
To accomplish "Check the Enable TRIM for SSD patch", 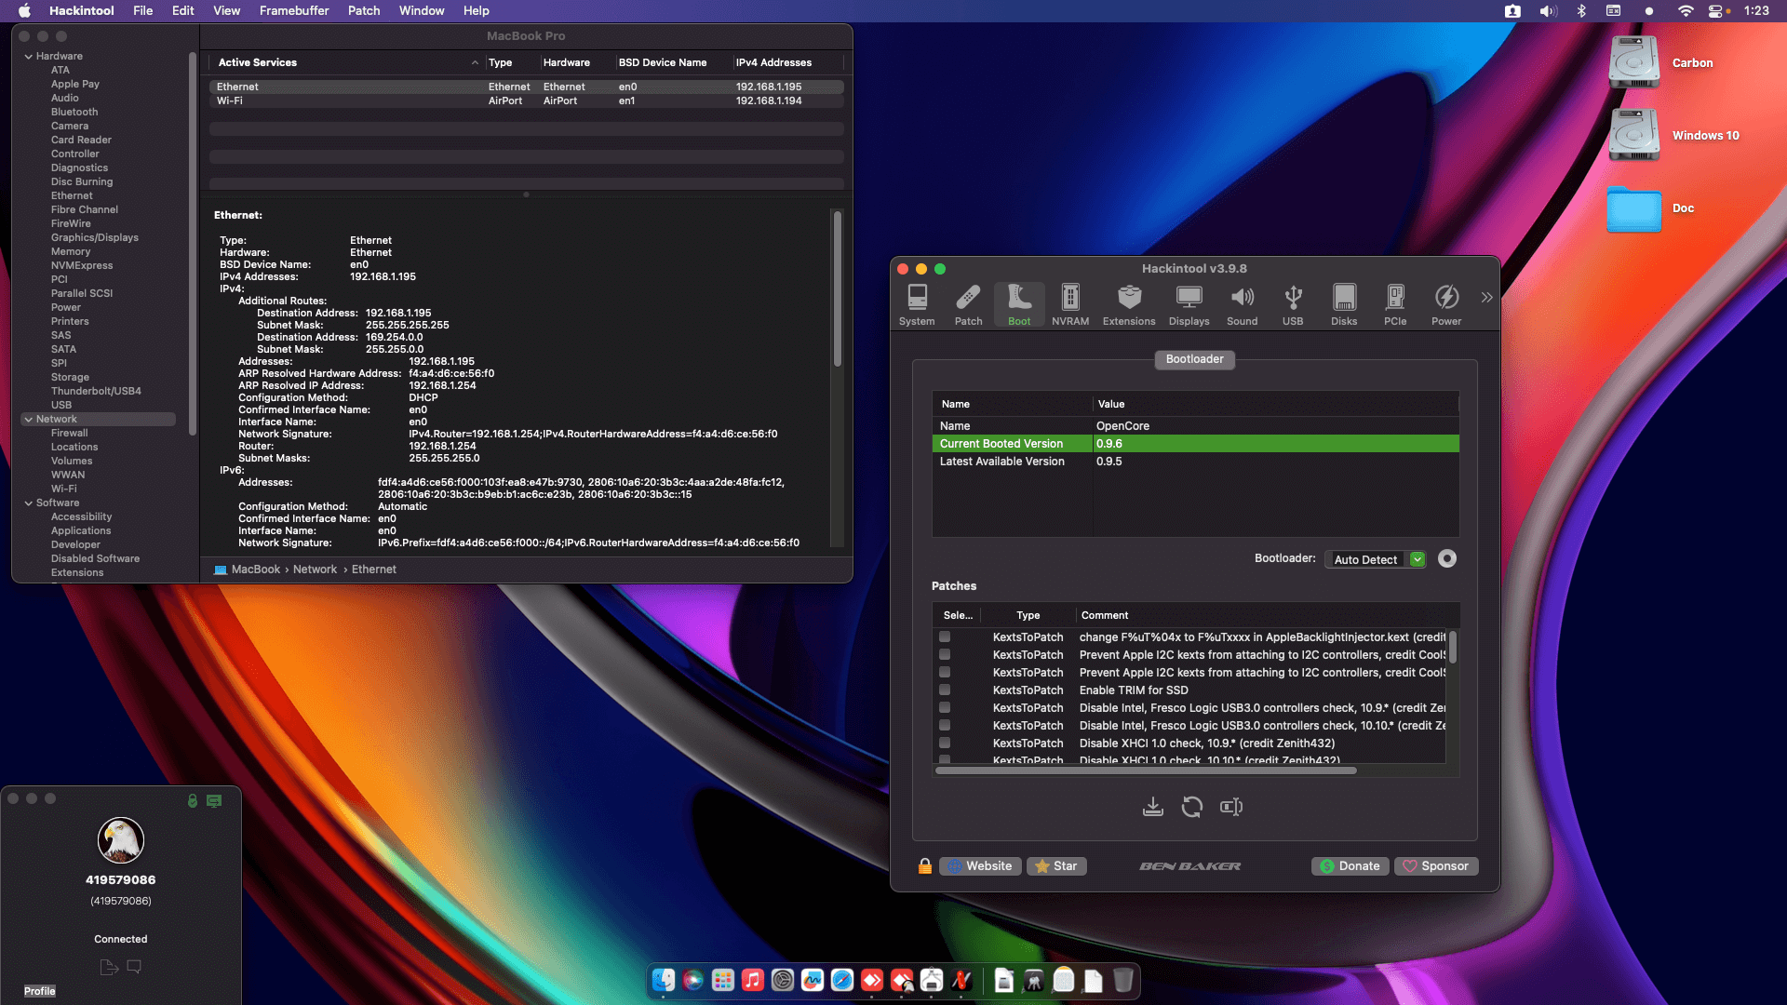I will tap(945, 690).
